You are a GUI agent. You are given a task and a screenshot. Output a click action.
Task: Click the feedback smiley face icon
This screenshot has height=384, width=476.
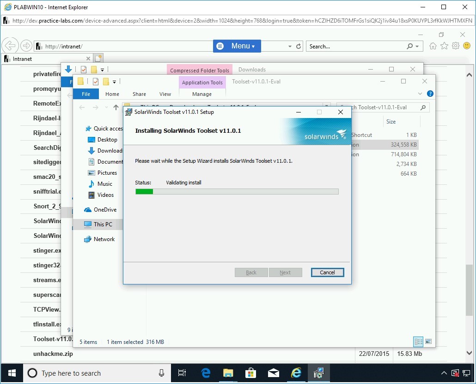[467, 46]
